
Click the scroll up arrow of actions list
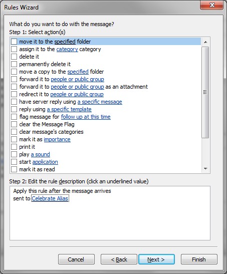coord(205,42)
